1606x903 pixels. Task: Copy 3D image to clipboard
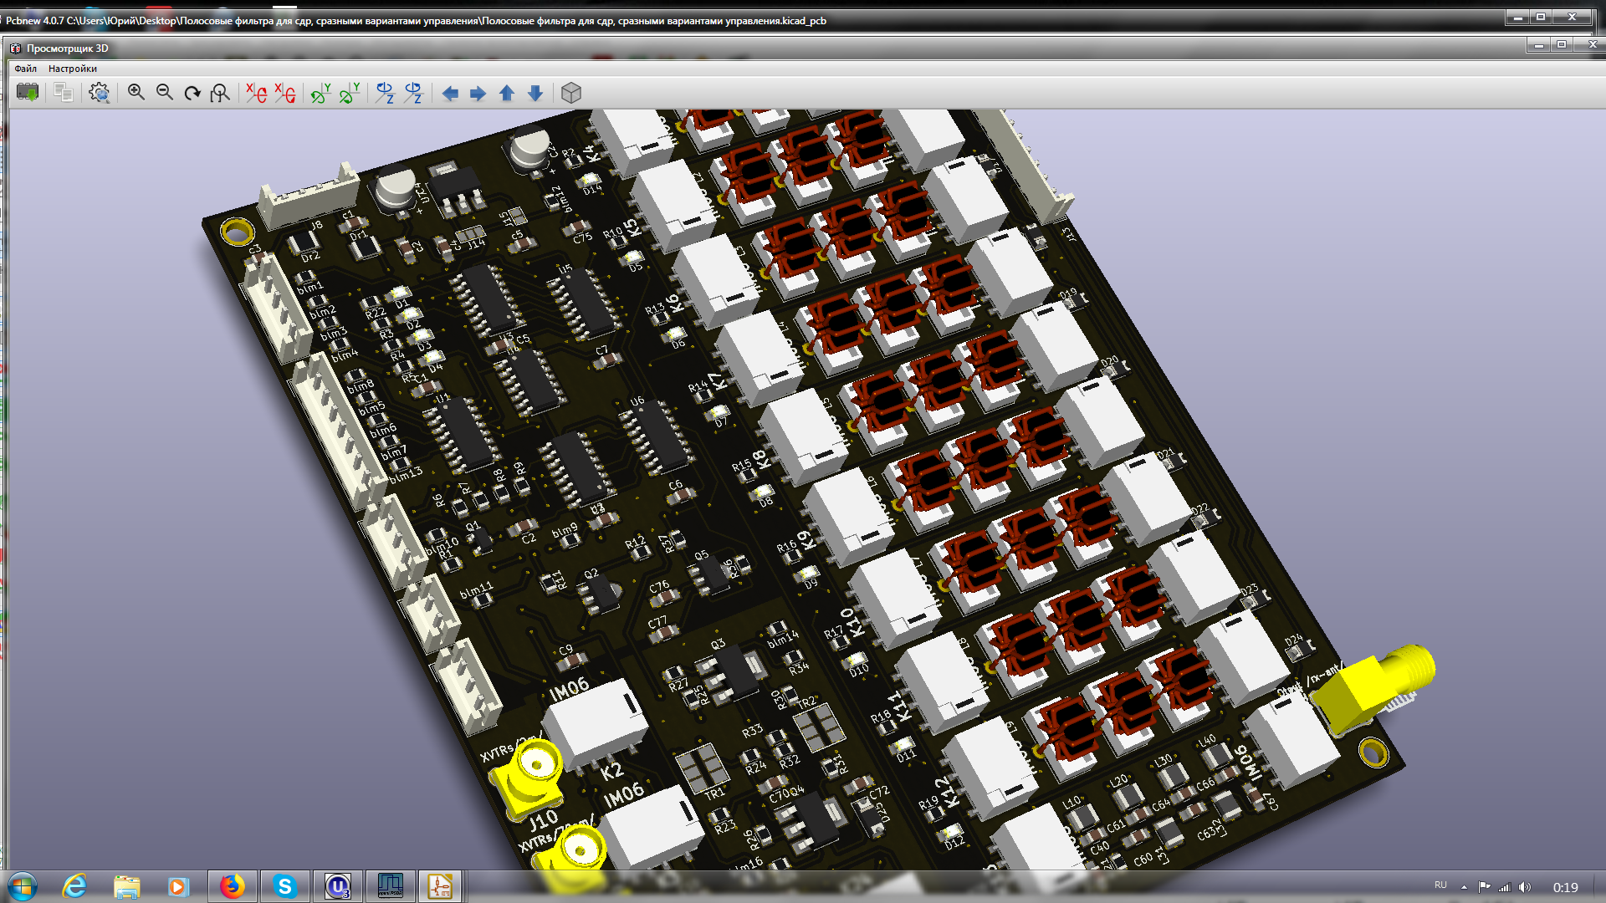coord(63,93)
